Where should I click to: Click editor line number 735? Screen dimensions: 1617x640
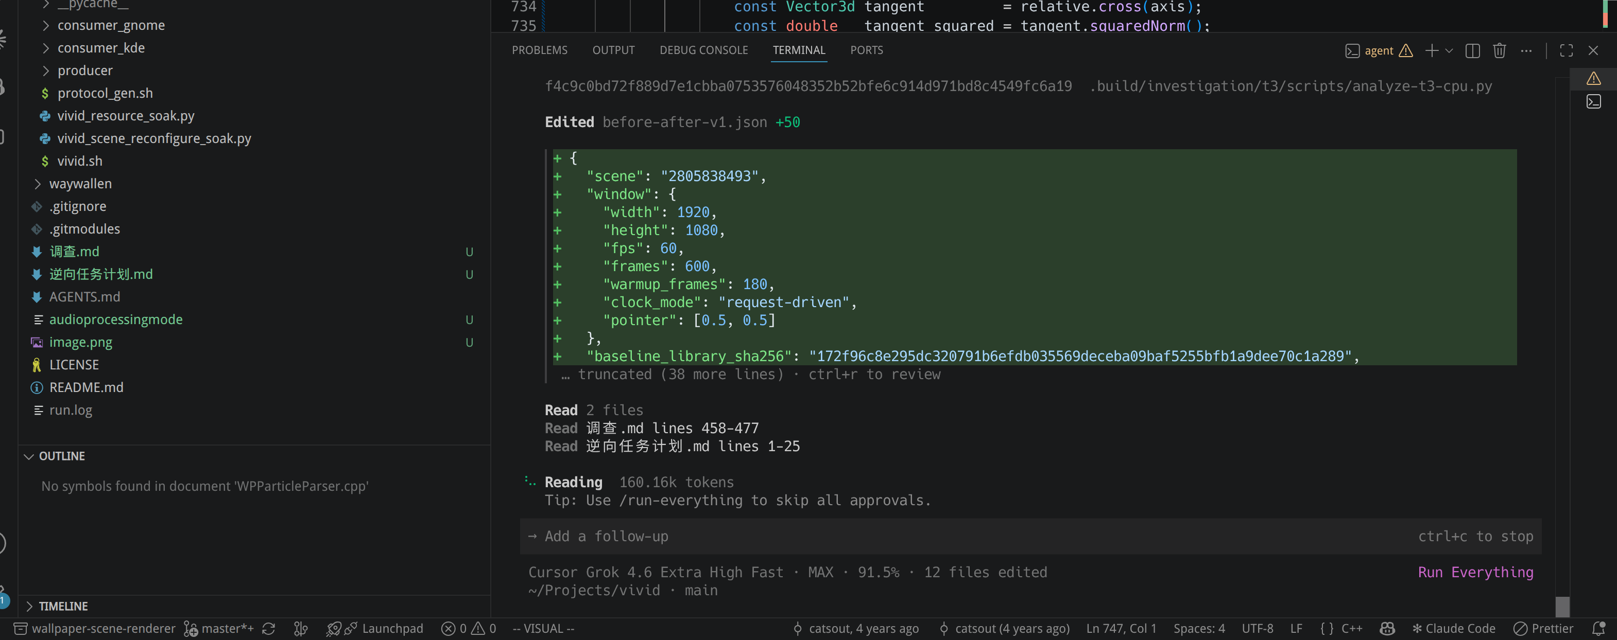pyautogui.click(x=524, y=26)
